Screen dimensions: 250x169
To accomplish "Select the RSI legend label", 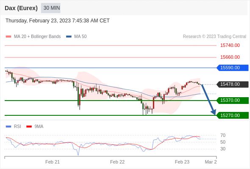I will pos(17,127).
